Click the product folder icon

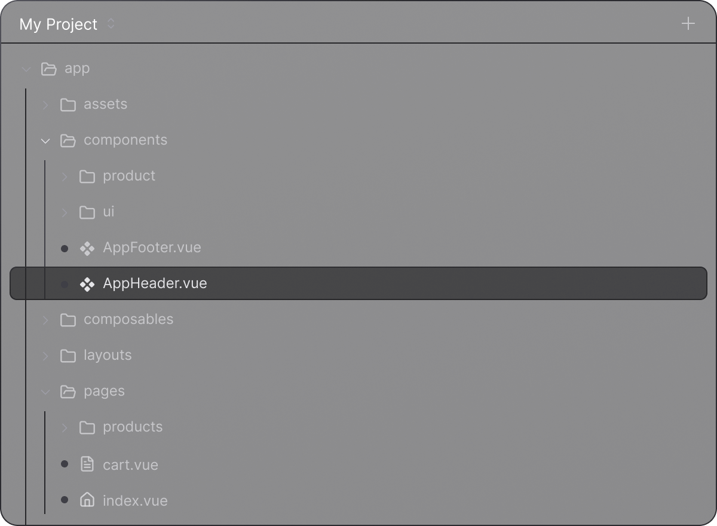coord(87,176)
